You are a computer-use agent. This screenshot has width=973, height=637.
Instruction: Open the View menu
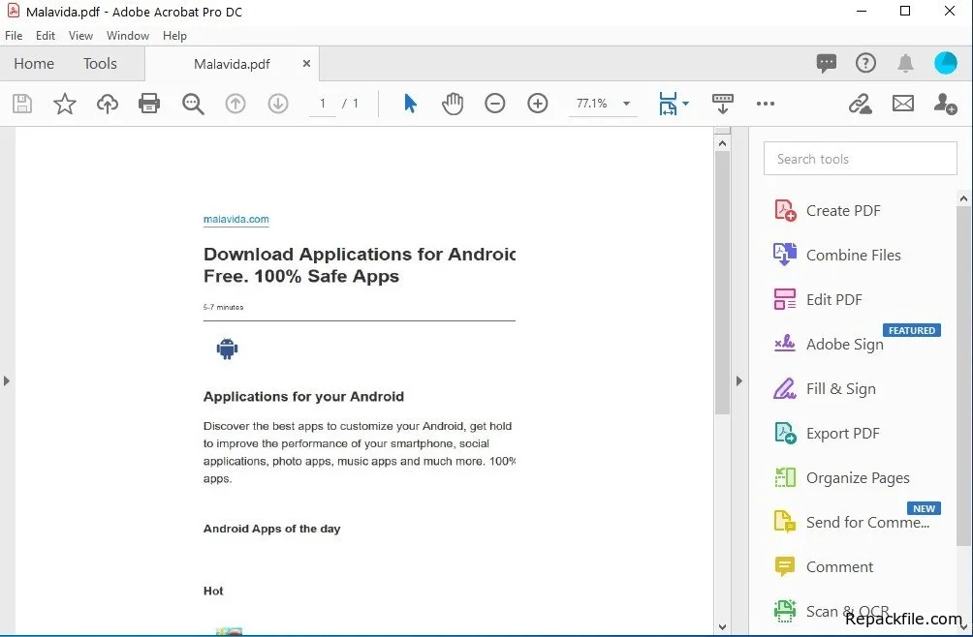(x=80, y=35)
